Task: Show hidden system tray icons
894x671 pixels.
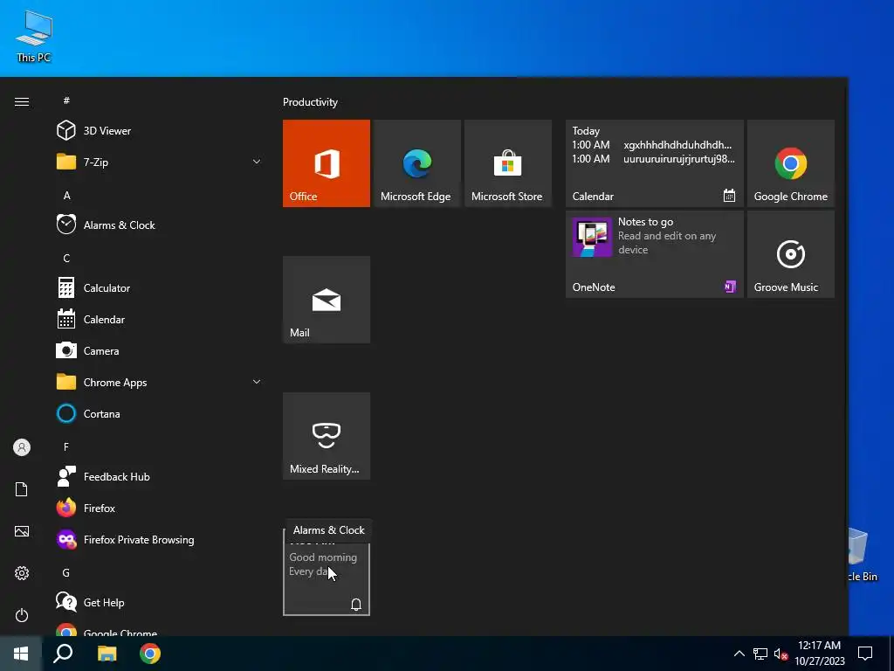Action: tap(739, 654)
